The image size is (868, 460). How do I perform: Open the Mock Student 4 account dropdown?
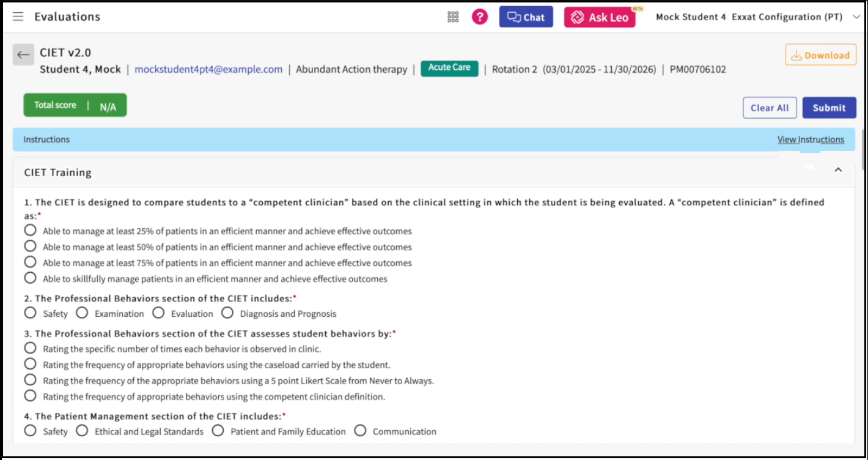tap(855, 17)
